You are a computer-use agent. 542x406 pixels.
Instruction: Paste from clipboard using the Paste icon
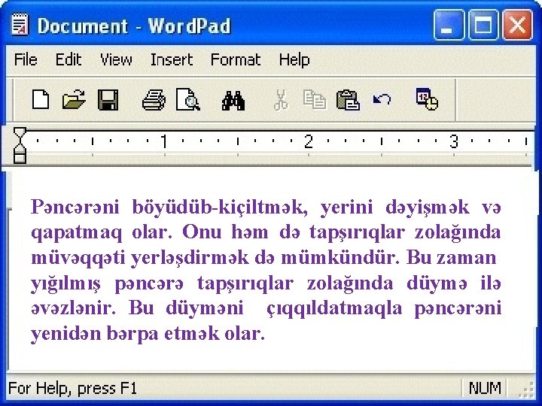348,100
